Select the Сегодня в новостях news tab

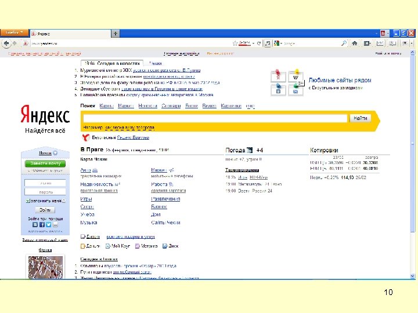pos(112,63)
